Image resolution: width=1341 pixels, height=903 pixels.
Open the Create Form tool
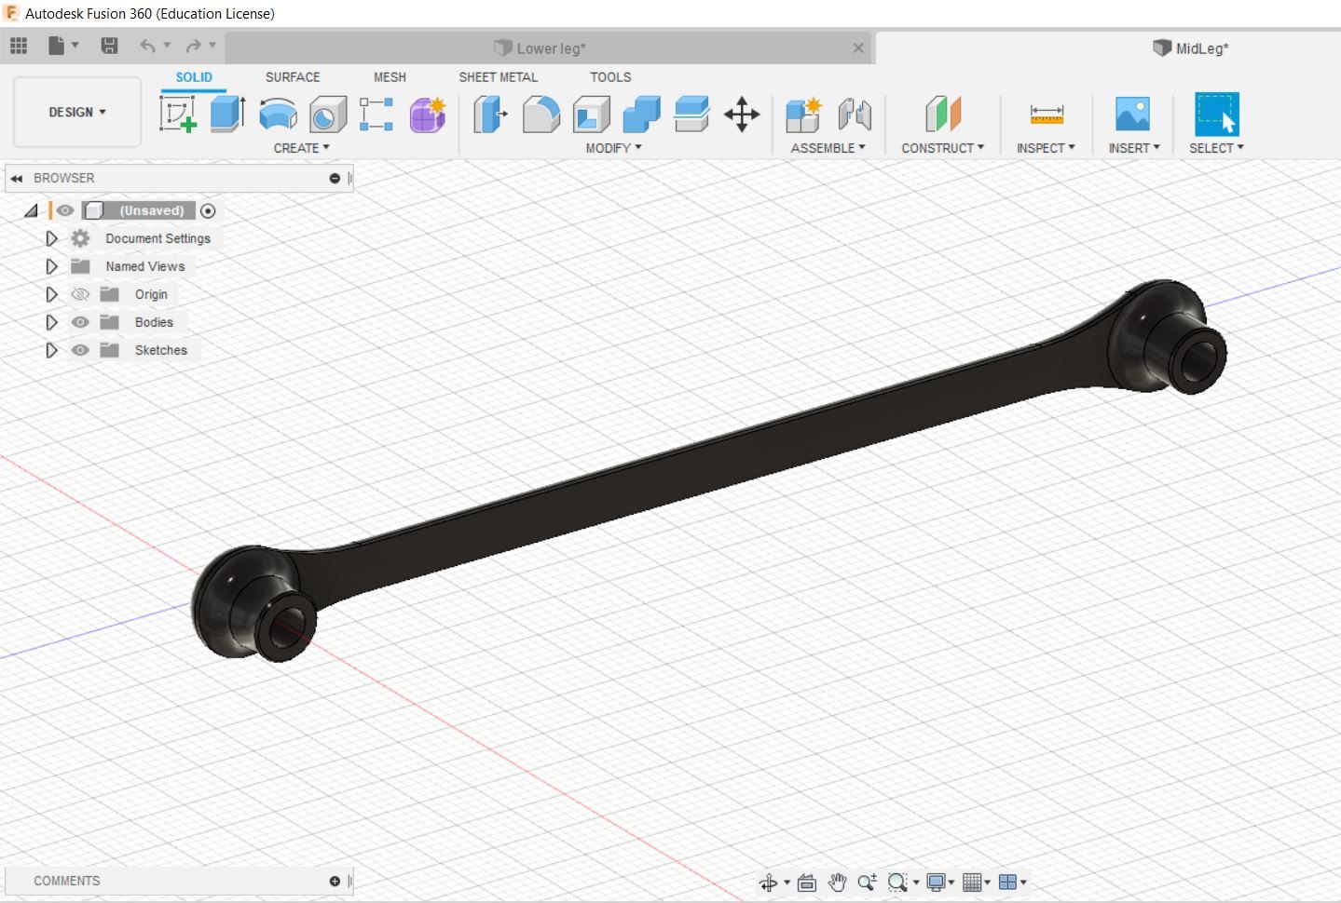[428, 115]
